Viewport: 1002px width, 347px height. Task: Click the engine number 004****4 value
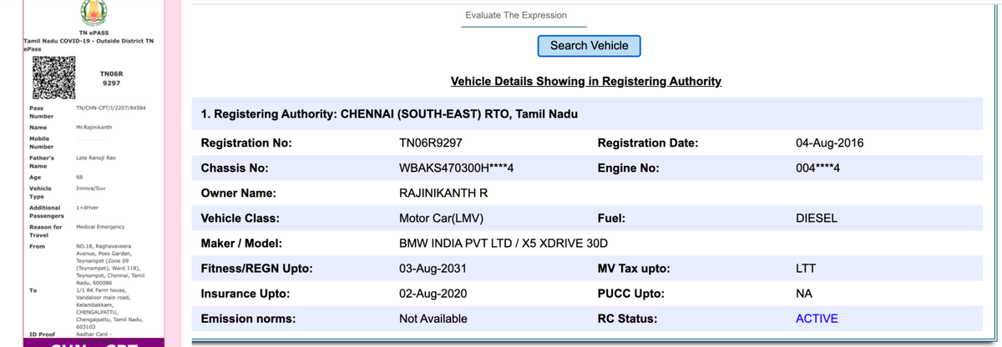(817, 168)
